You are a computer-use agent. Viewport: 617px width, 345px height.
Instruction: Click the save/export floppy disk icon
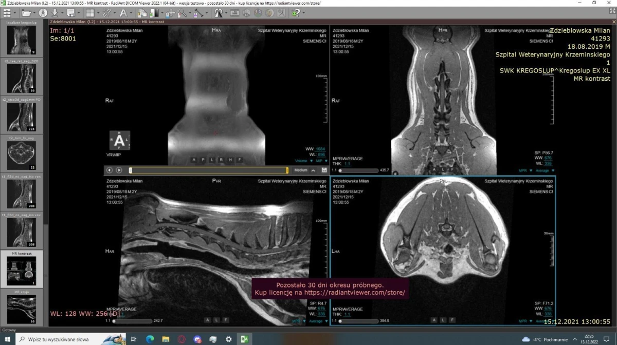point(70,13)
